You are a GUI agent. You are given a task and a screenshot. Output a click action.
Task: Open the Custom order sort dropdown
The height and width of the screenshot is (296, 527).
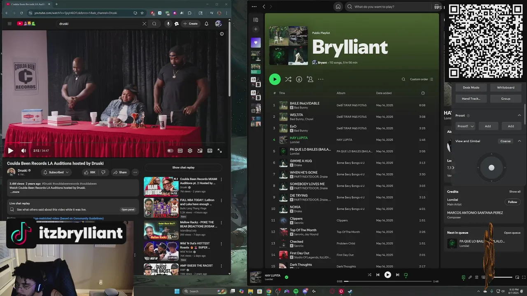point(421,79)
